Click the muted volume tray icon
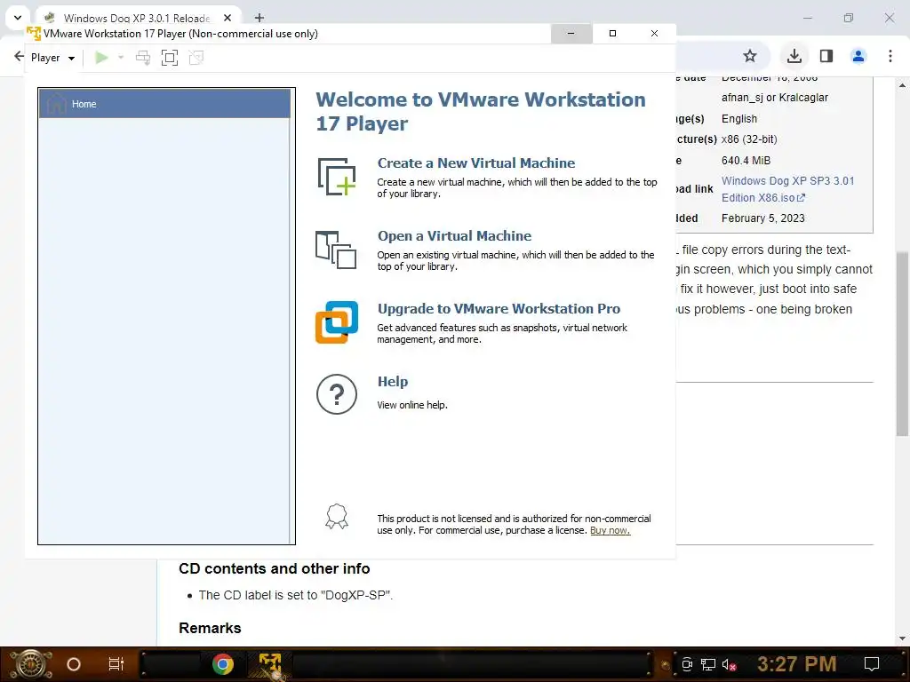This screenshot has width=910, height=682. click(x=730, y=664)
